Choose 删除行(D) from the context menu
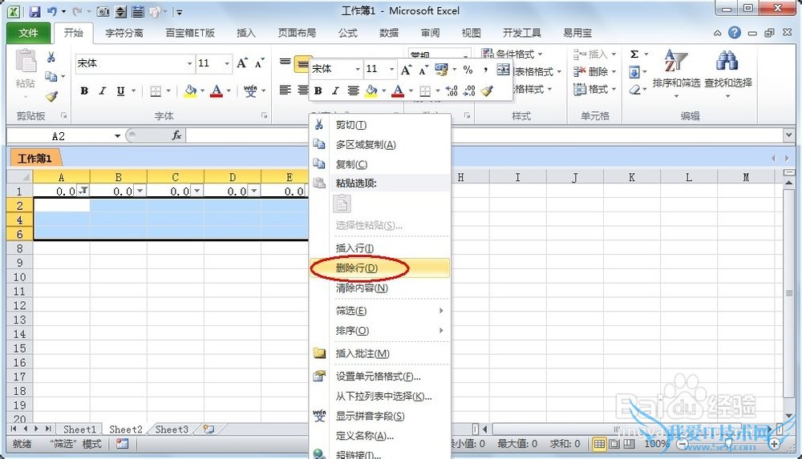802x459 pixels. point(380,268)
